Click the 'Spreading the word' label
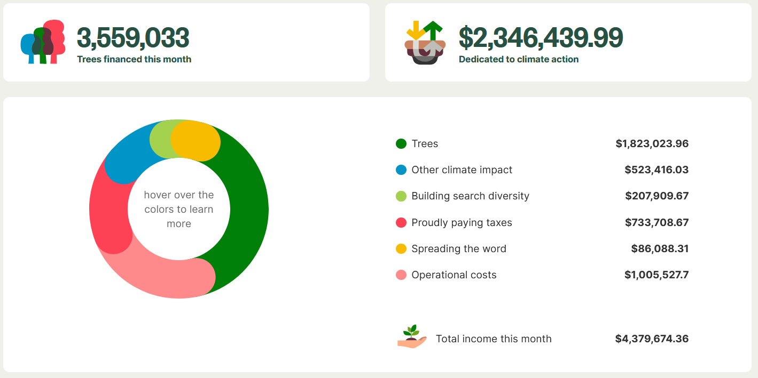758x378 pixels. [x=458, y=248]
